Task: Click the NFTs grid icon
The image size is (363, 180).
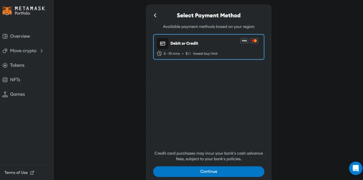Action: 5,80
